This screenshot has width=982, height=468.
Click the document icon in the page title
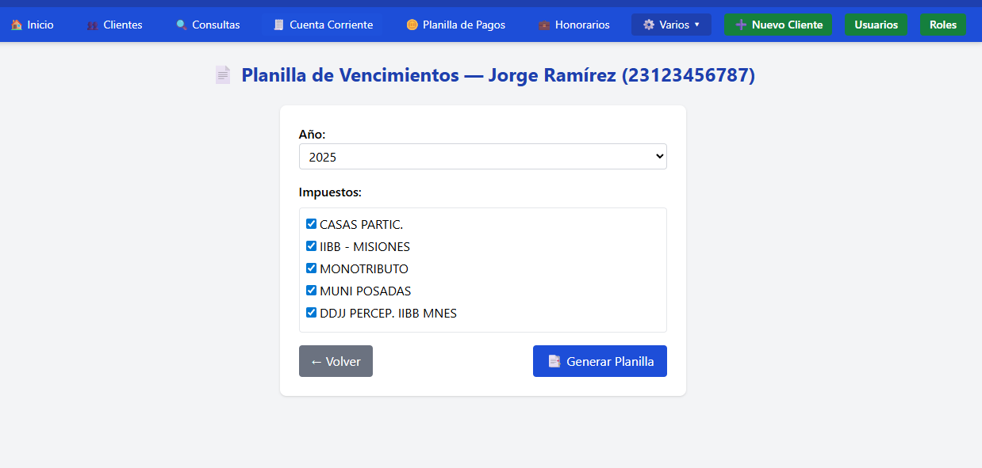coord(222,74)
